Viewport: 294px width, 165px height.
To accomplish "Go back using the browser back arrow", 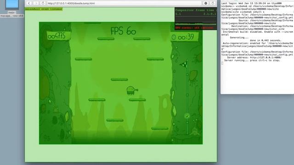I will coord(29,3).
